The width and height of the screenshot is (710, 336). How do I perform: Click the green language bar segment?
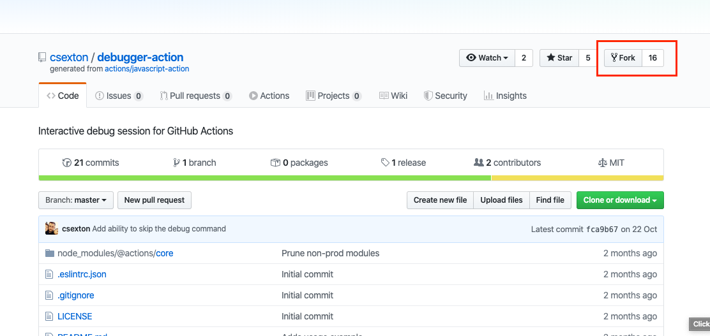265,178
